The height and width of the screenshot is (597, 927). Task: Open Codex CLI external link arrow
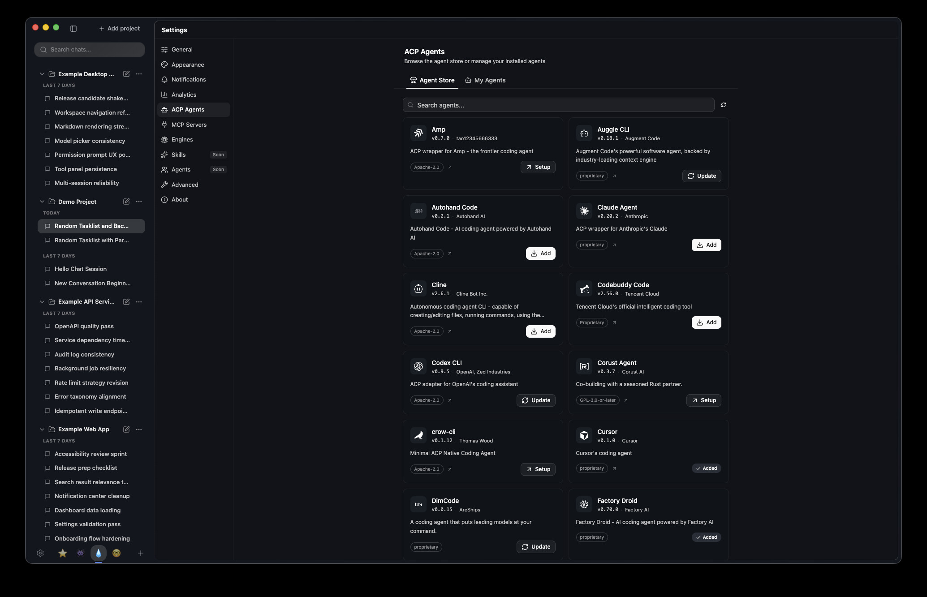pyautogui.click(x=450, y=400)
